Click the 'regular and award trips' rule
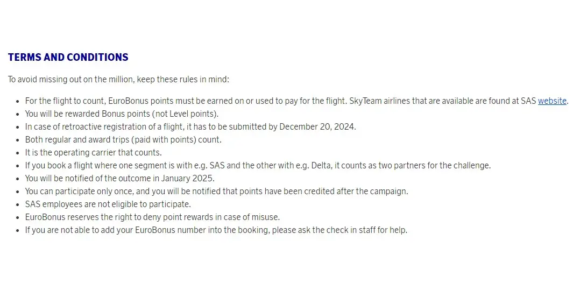The height and width of the screenshot is (290, 580). click(x=123, y=140)
